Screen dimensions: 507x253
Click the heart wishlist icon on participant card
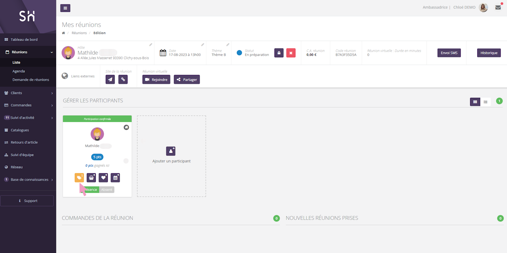(103, 178)
